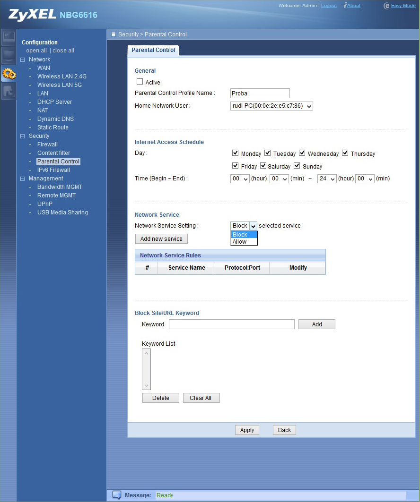Open Parental Control in sidebar tree
Screen dimensions: 420x502
pos(58,162)
